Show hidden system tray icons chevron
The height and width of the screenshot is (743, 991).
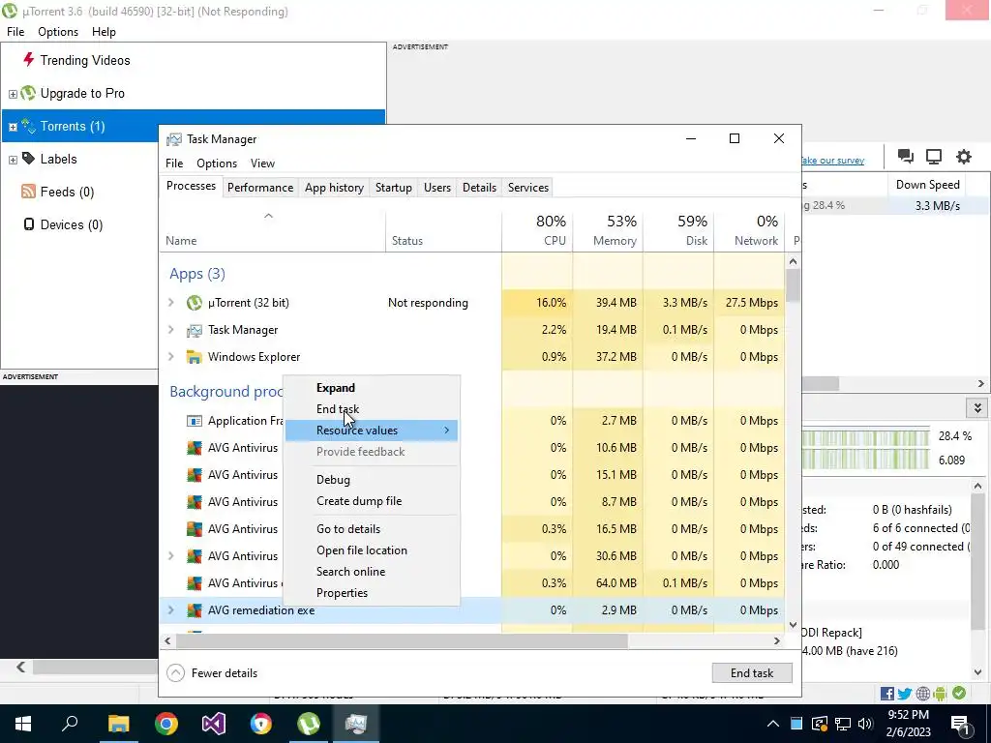tap(773, 724)
